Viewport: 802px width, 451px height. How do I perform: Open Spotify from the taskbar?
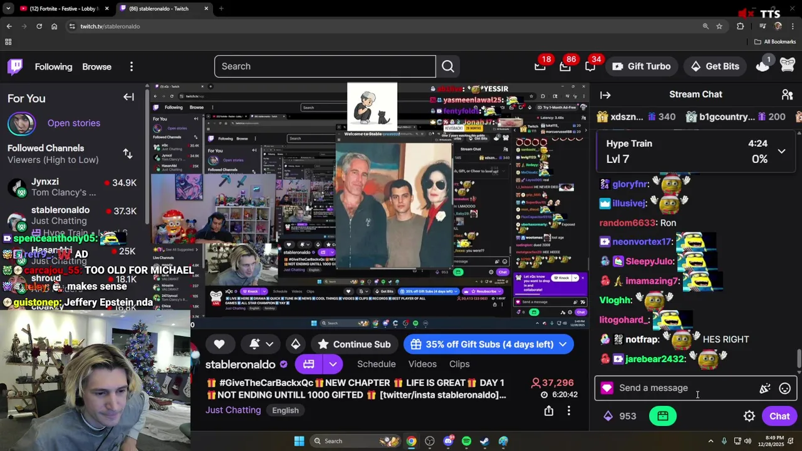click(x=466, y=441)
